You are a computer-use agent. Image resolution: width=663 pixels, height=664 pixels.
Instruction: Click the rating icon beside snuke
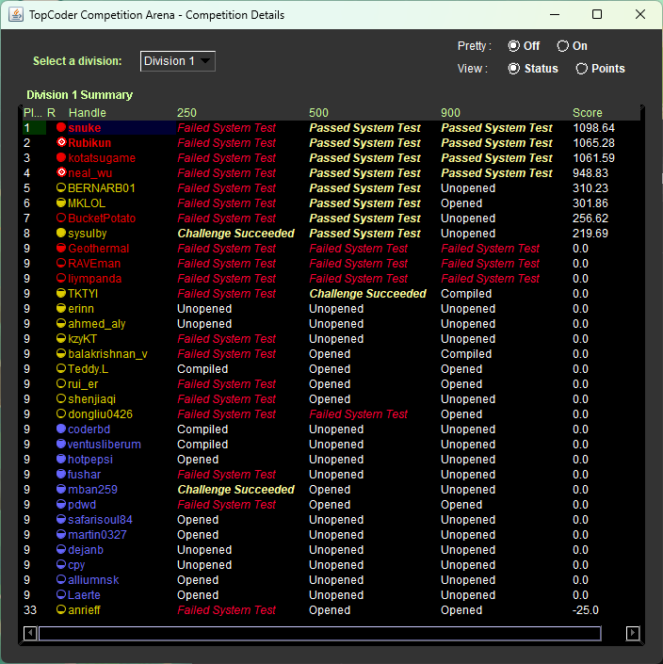click(x=61, y=127)
